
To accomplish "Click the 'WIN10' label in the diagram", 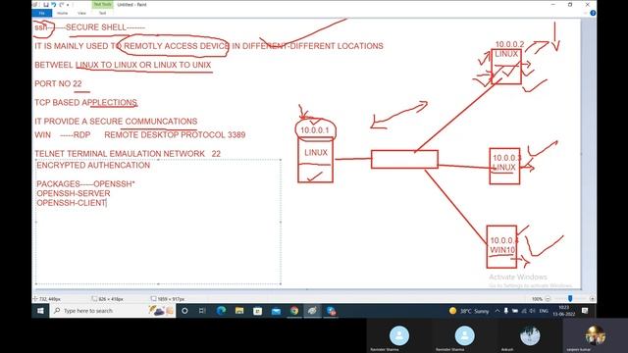I will pos(502,250).
